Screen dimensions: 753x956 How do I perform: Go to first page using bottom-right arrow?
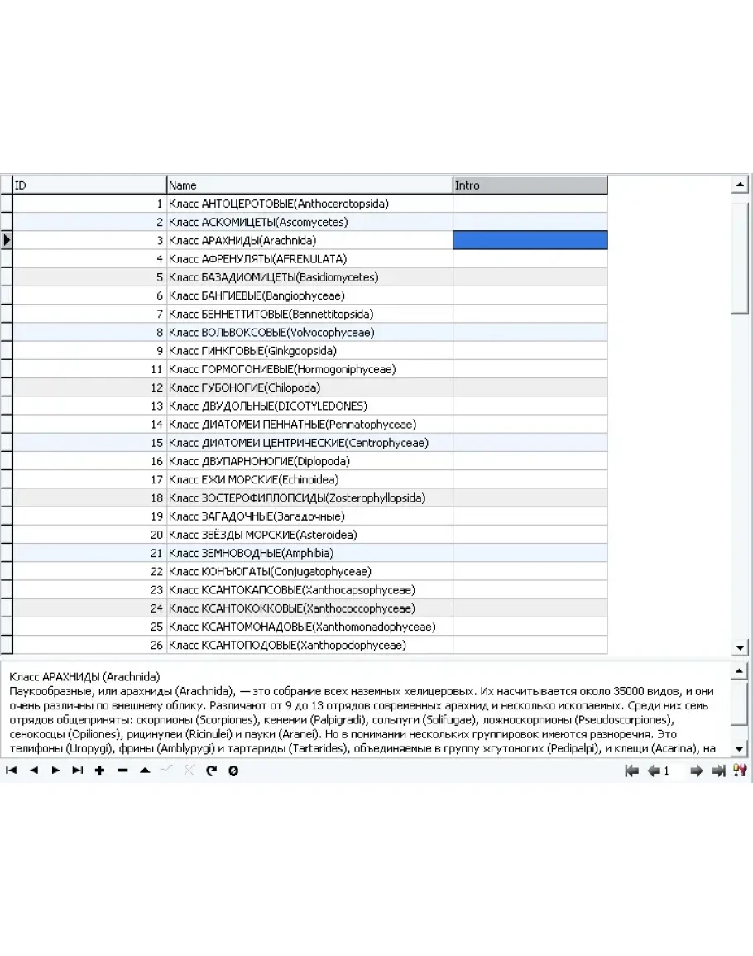pos(632,771)
